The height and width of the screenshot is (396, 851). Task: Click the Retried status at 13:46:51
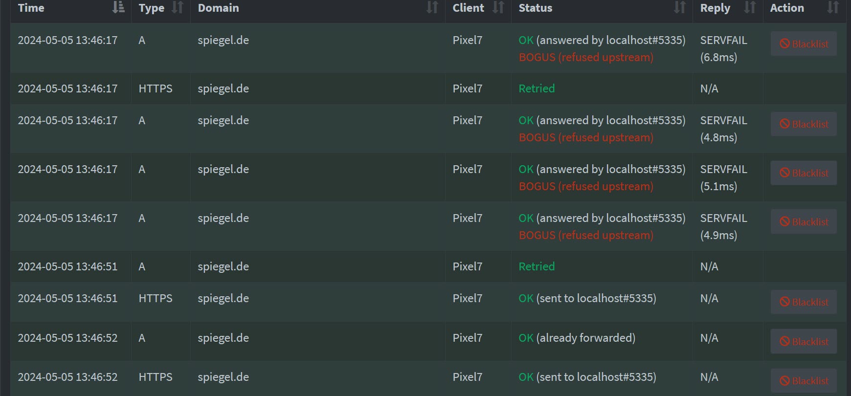(537, 266)
